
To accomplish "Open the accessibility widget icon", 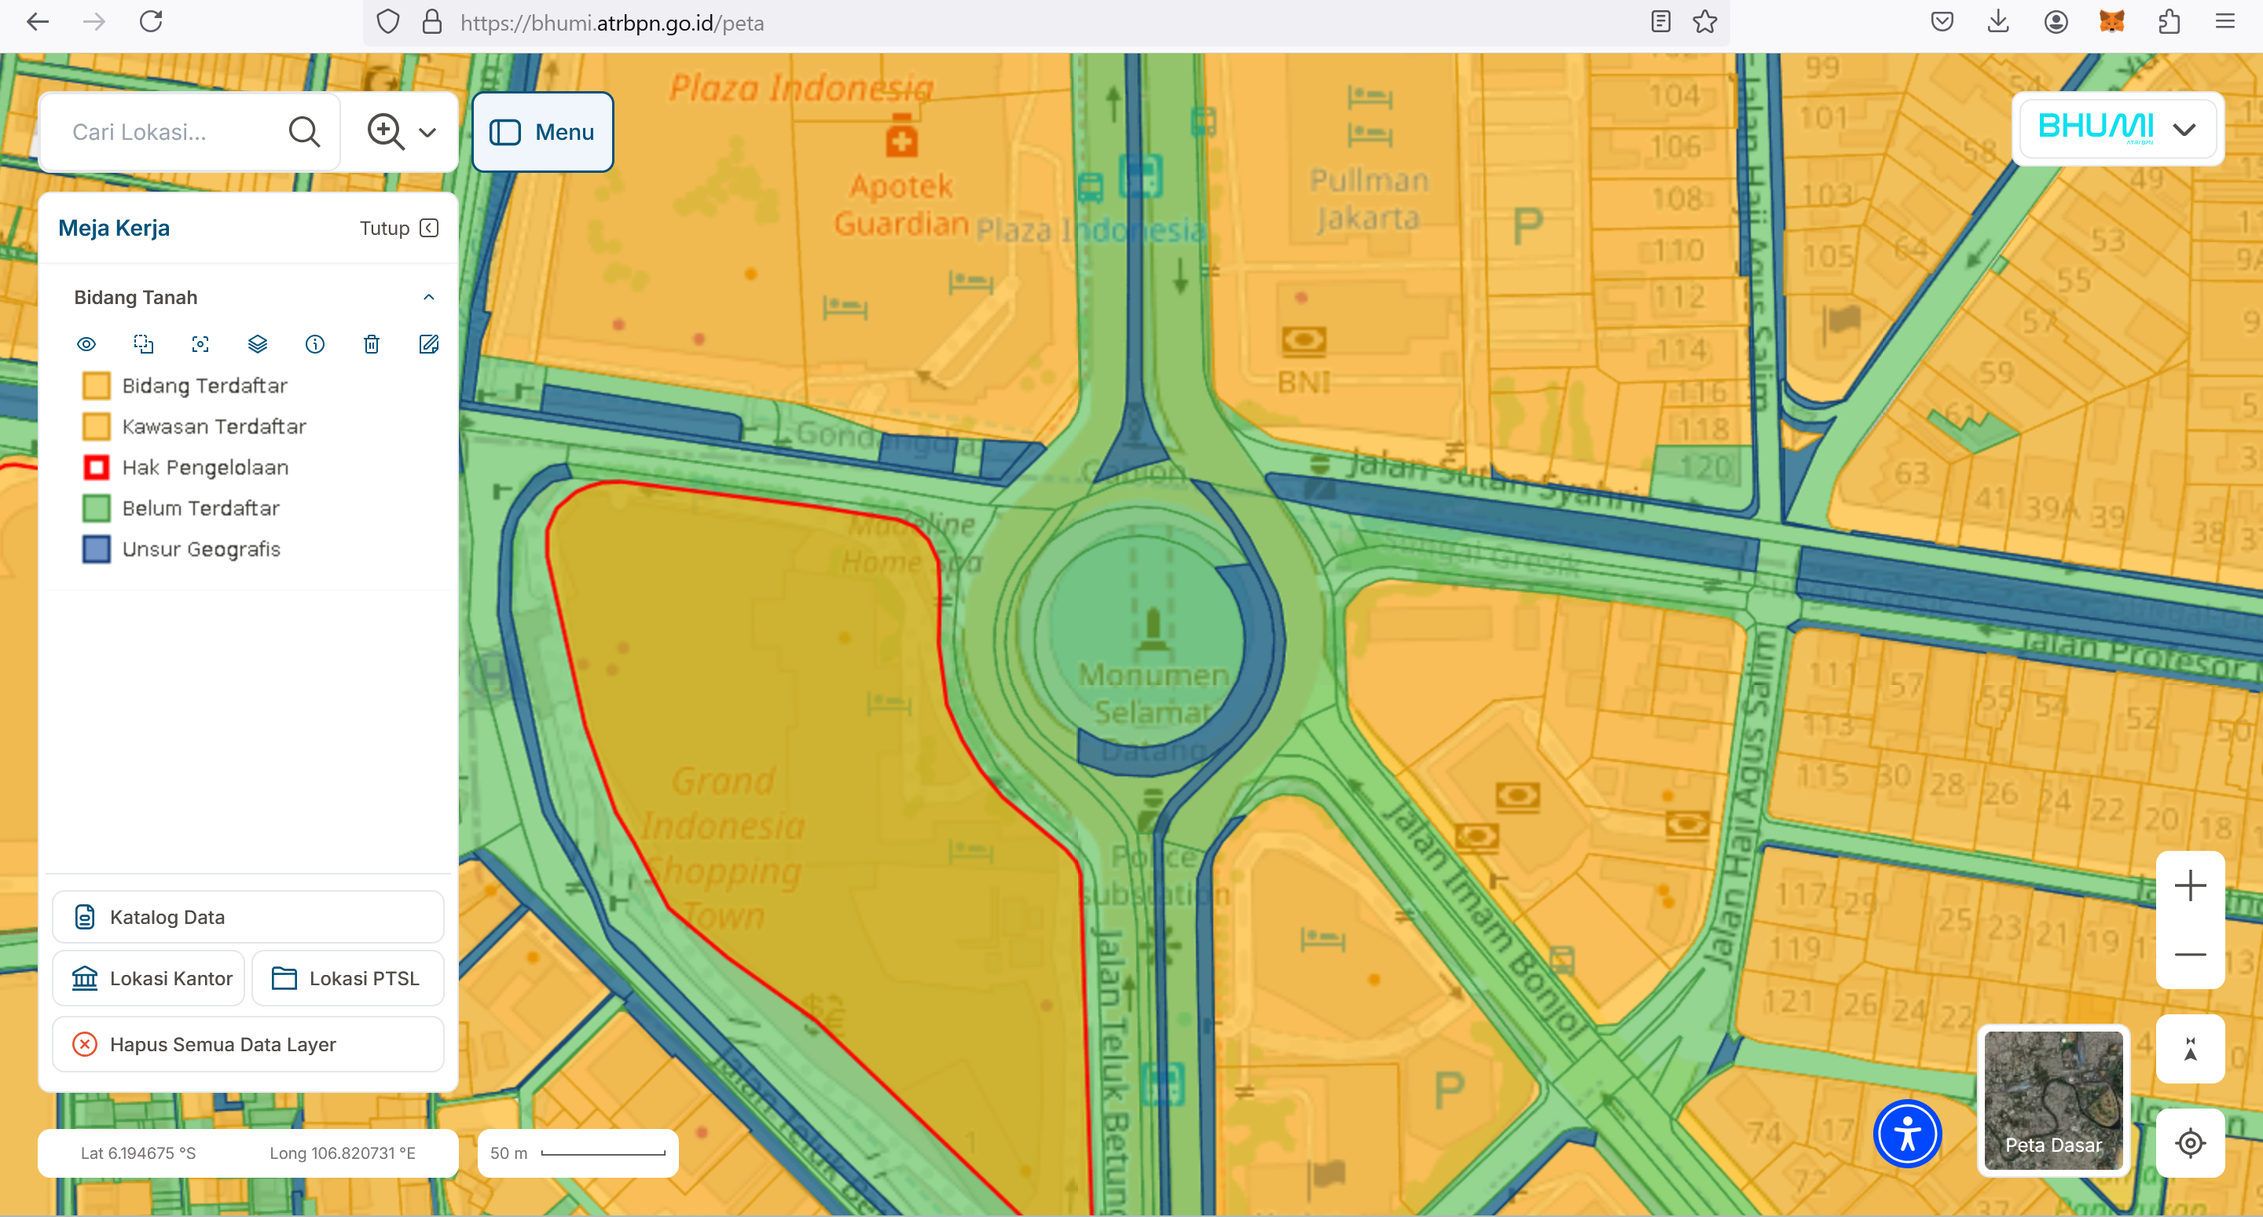I will [1907, 1134].
